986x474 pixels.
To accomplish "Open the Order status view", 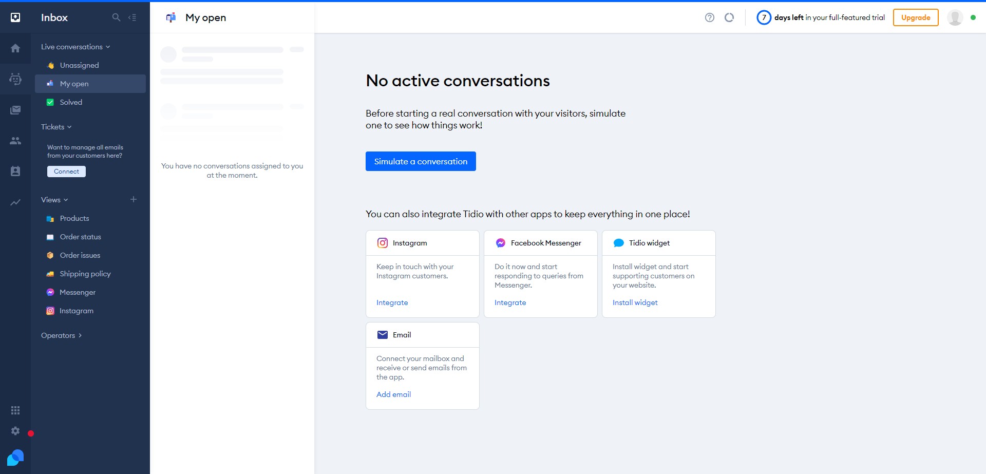I will click(x=90, y=237).
